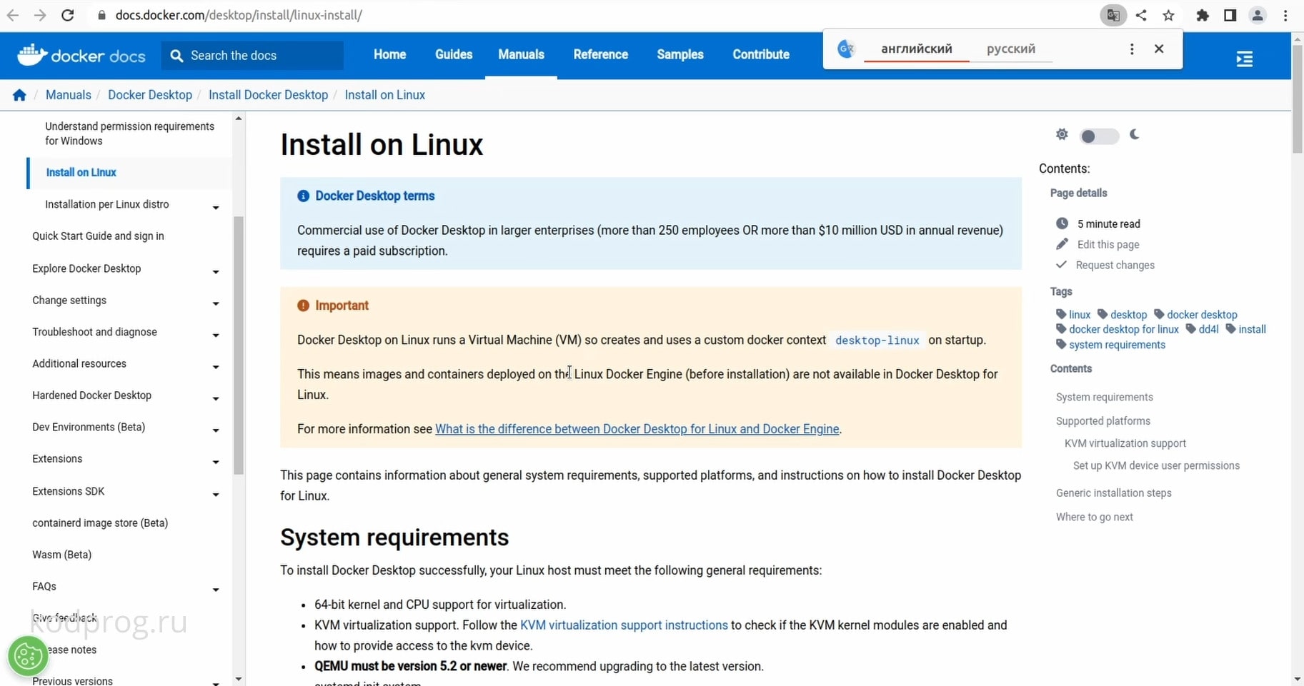Screen dimensions: 1304x686
Task: Jump to Generic installation steps in Contents
Action: (x=1114, y=493)
